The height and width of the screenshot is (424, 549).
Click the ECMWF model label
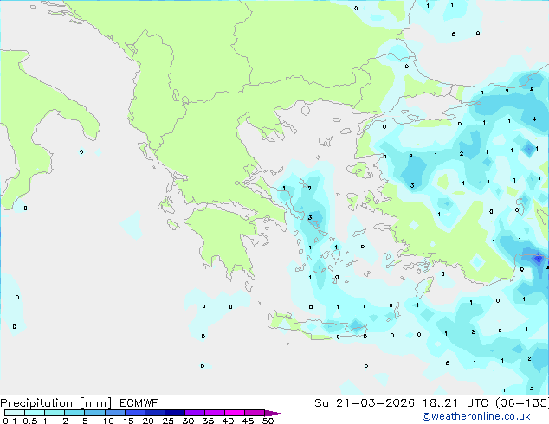tap(139, 403)
